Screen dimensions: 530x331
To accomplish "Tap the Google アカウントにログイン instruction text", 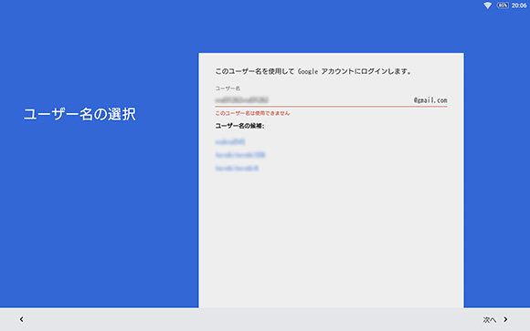I will pos(313,71).
